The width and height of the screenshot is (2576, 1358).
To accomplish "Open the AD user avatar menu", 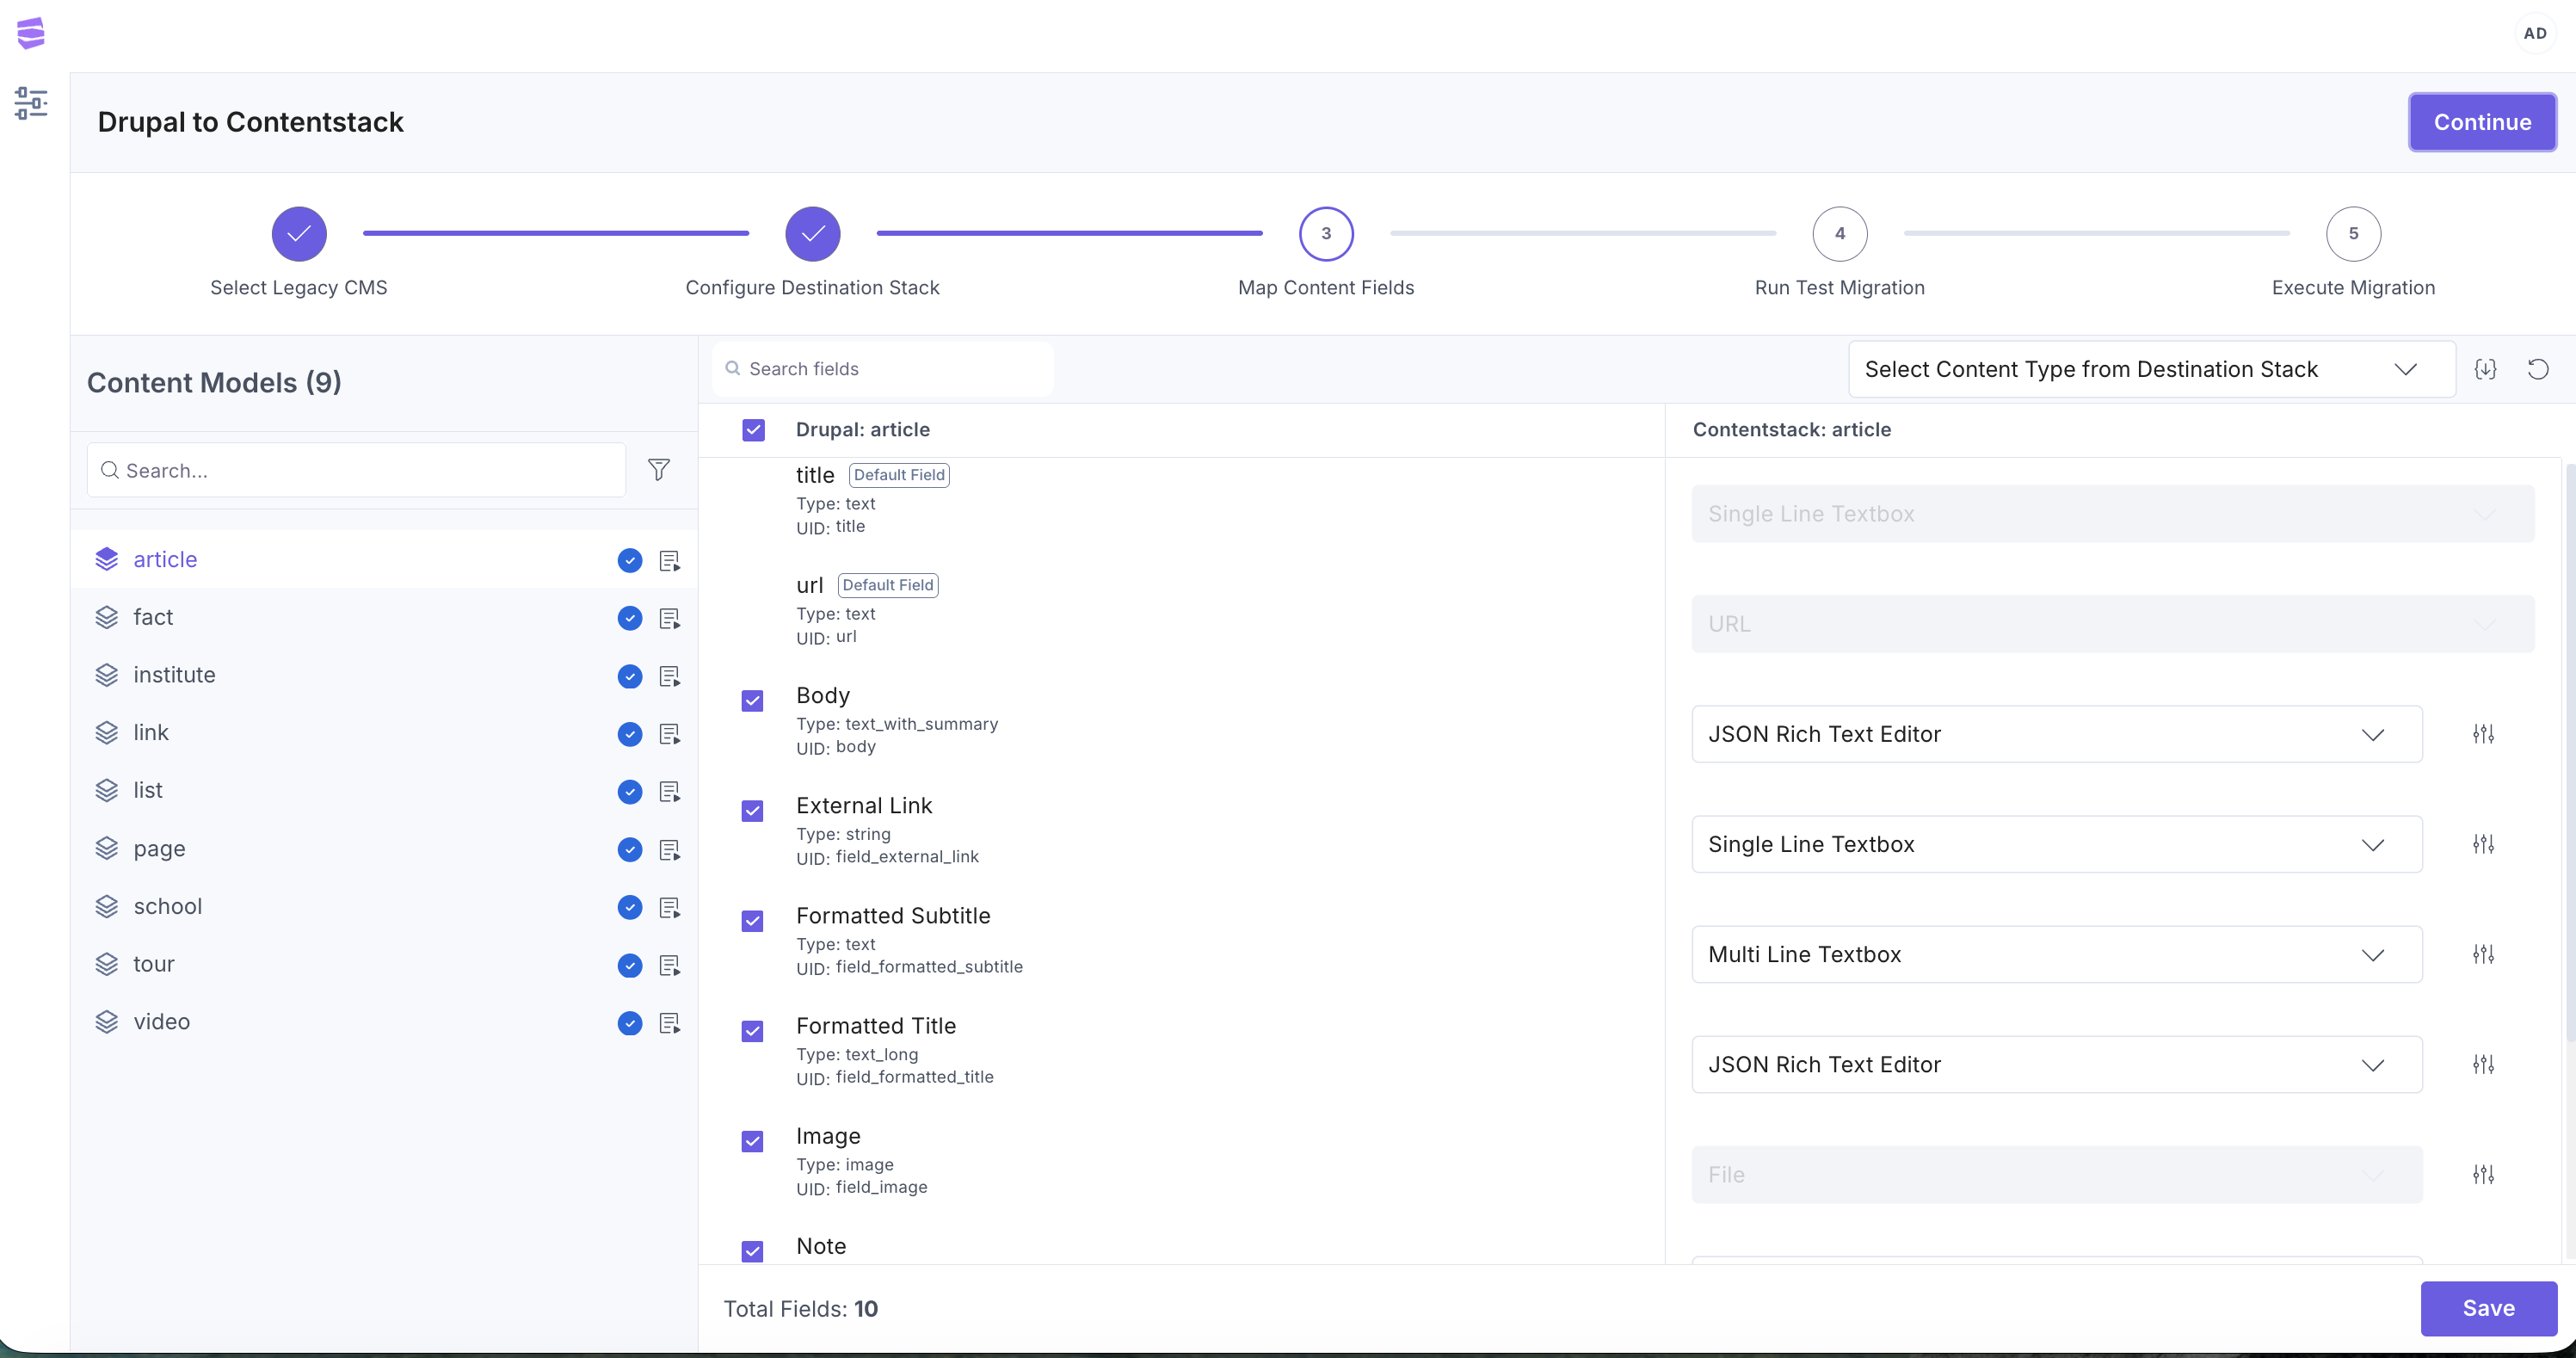I will tap(2535, 33).
